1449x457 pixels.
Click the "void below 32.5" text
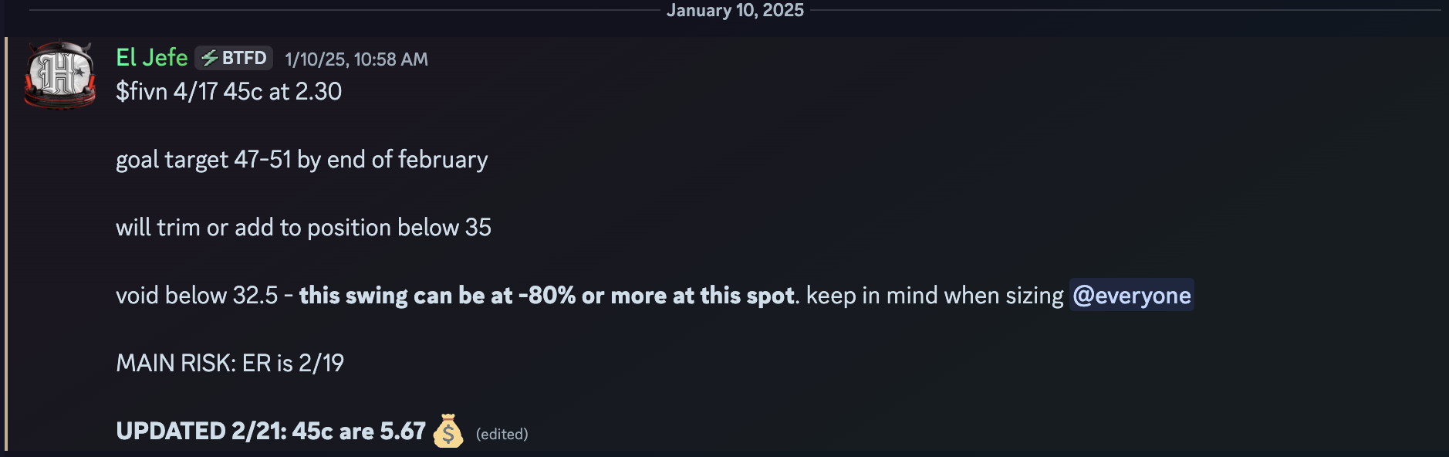point(196,296)
